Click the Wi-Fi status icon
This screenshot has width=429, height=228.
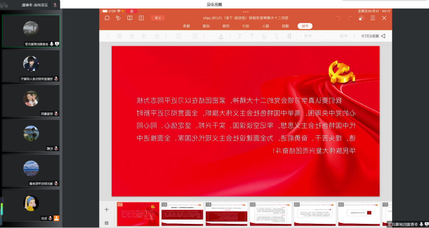pyautogui.click(x=119, y=11)
